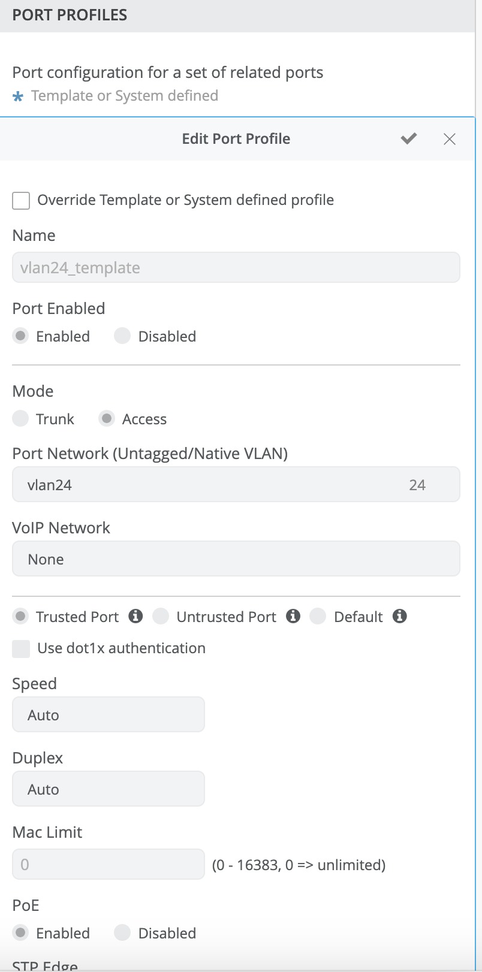
Task: Open the VoIP Network dropdown
Action: point(236,559)
